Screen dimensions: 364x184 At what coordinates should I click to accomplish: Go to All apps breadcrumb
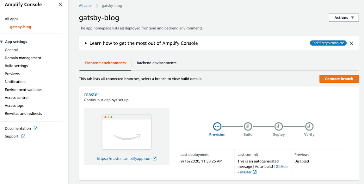pyautogui.click(x=85, y=6)
